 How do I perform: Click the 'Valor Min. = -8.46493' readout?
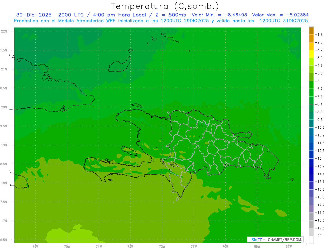point(219,15)
